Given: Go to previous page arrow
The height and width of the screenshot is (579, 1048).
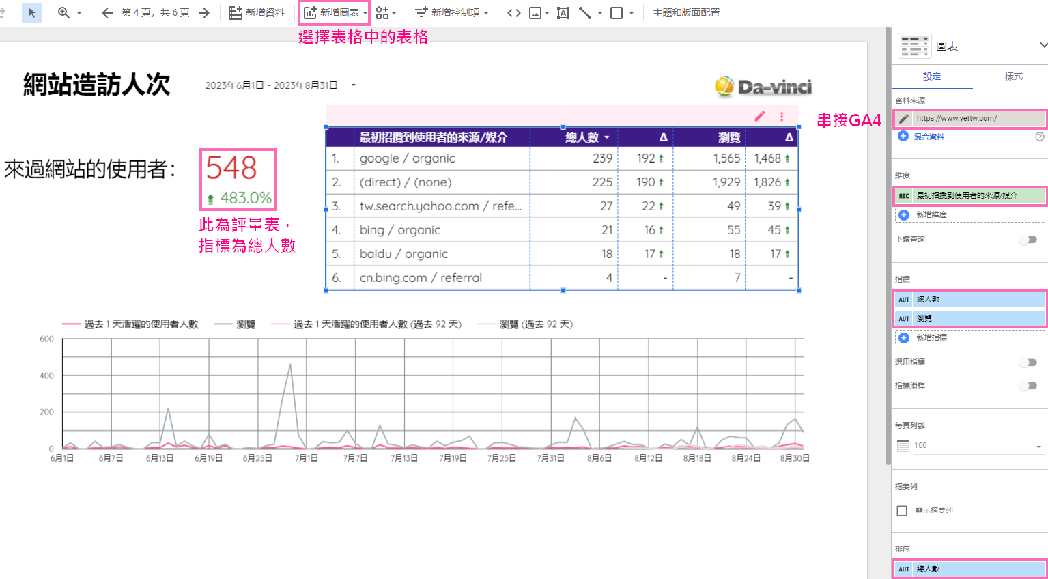Looking at the screenshot, I should pos(107,13).
